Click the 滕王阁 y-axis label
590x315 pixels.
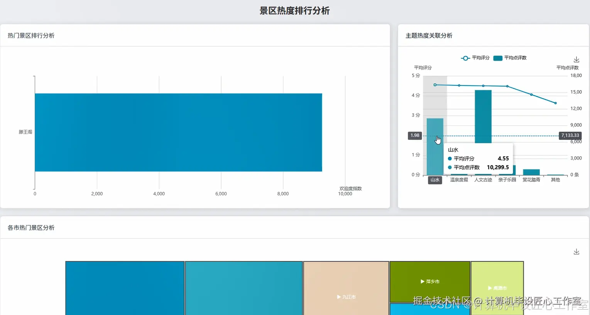click(25, 132)
